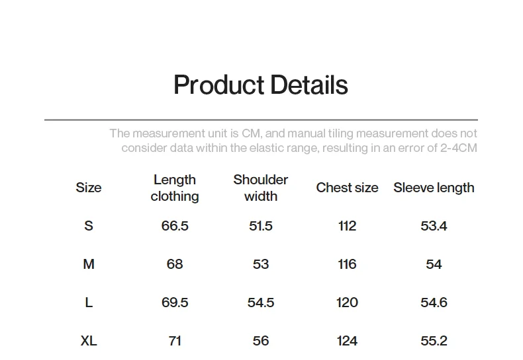Screen dimensions: 523x360
Task: Click the Product Details heading
Action: tap(260, 85)
